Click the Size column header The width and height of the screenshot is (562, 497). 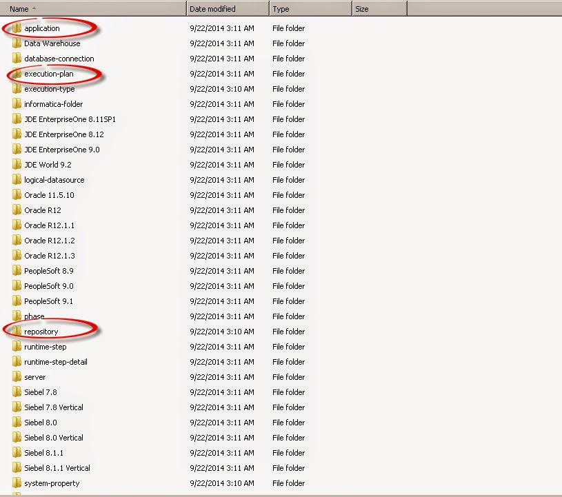pyautogui.click(x=362, y=9)
